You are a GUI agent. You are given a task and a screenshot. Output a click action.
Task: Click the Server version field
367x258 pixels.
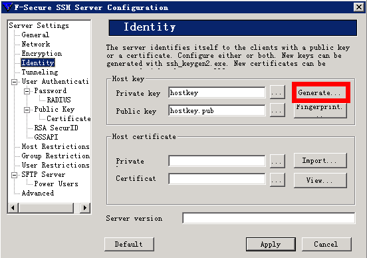click(269, 218)
